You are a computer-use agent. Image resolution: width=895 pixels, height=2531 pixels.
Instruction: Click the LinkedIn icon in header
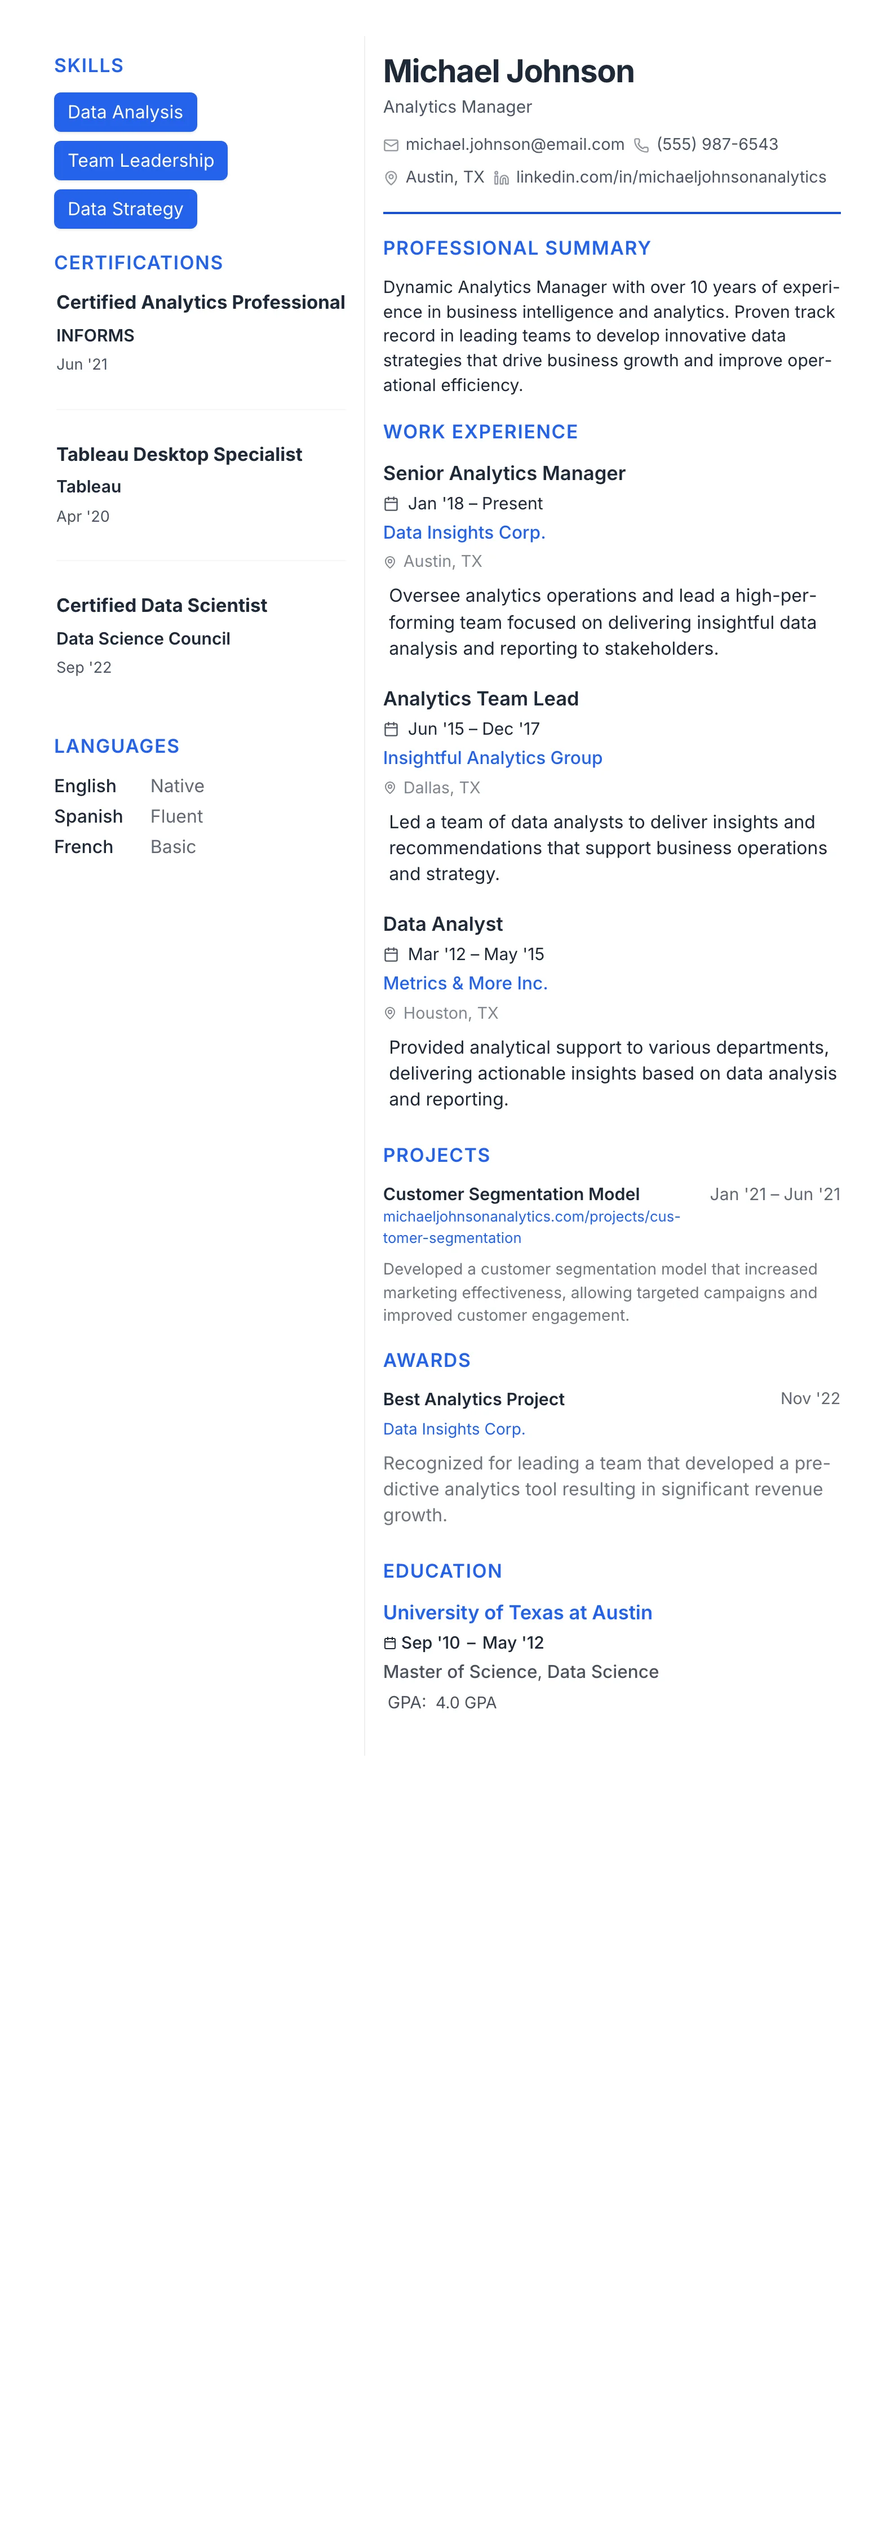coord(501,178)
